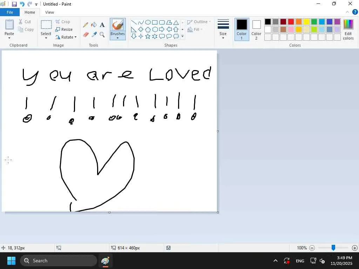Screen dimensions: 359x269
Task: Choose the Rectangle shape
Action: 155,22
